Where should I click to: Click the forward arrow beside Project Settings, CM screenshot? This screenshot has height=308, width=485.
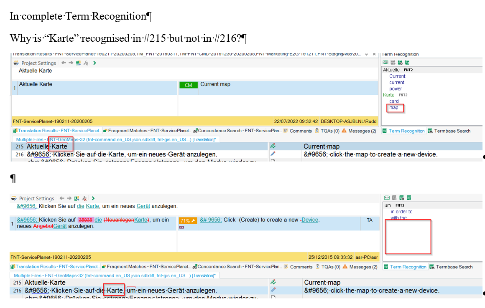pyautogui.click(x=71, y=63)
